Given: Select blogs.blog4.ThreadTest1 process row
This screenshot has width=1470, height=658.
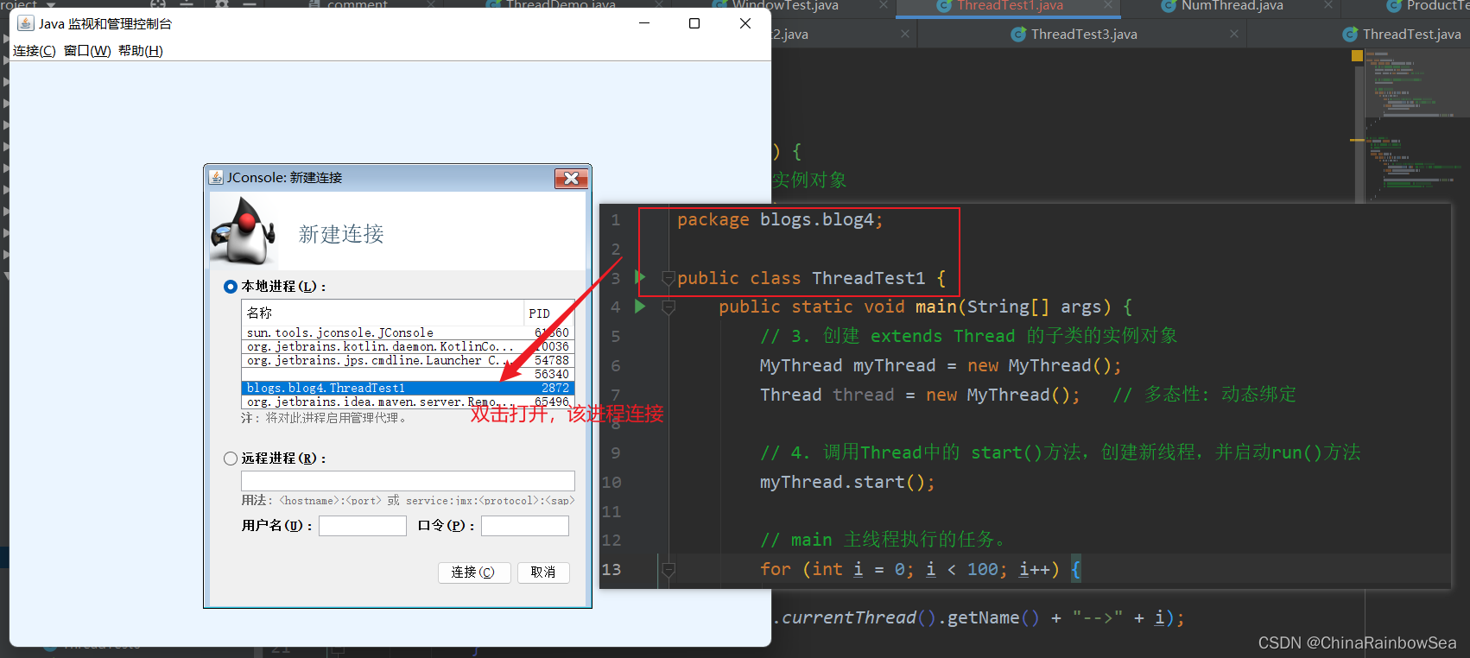Looking at the screenshot, I should [x=408, y=388].
